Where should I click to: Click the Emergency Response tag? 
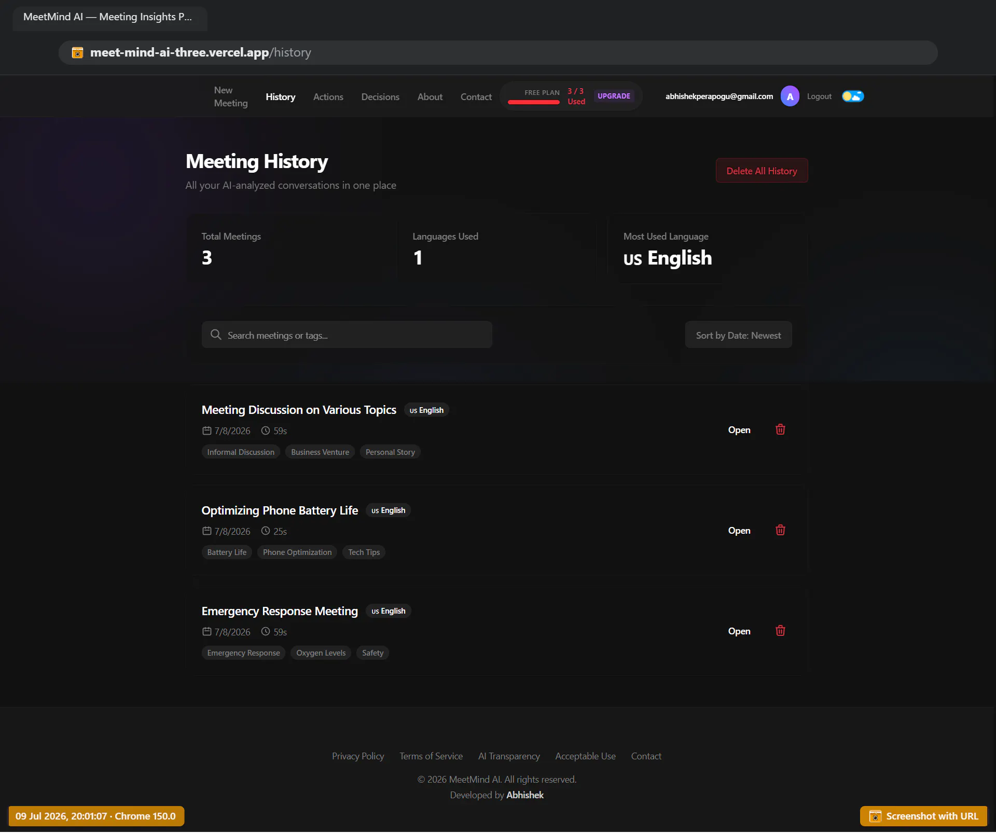click(243, 654)
